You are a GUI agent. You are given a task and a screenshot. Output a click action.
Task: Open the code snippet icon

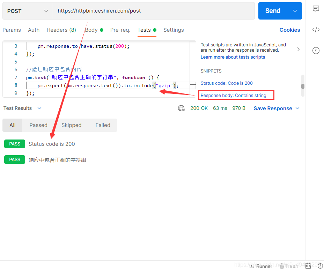pyautogui.click(x=316, y=30)
